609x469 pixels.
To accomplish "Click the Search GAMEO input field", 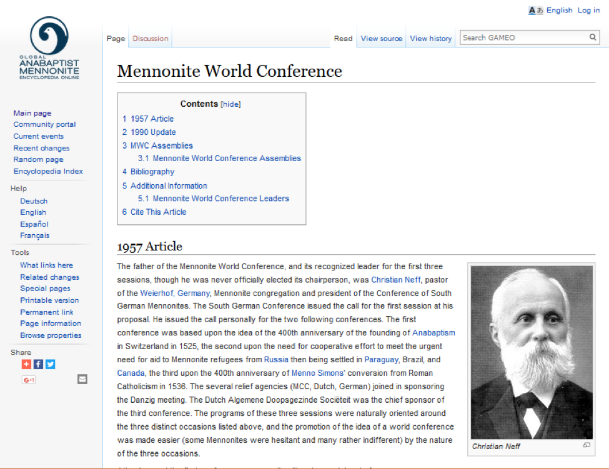I will (x=523, y=38).
